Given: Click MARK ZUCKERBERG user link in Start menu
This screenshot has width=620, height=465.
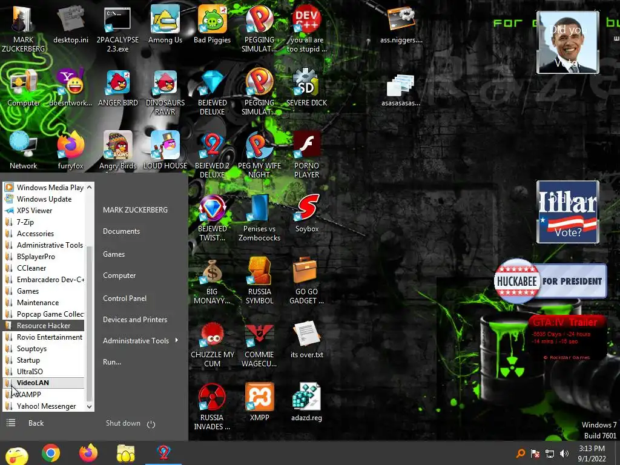Looking at the screenshot, I should [135, 210].
